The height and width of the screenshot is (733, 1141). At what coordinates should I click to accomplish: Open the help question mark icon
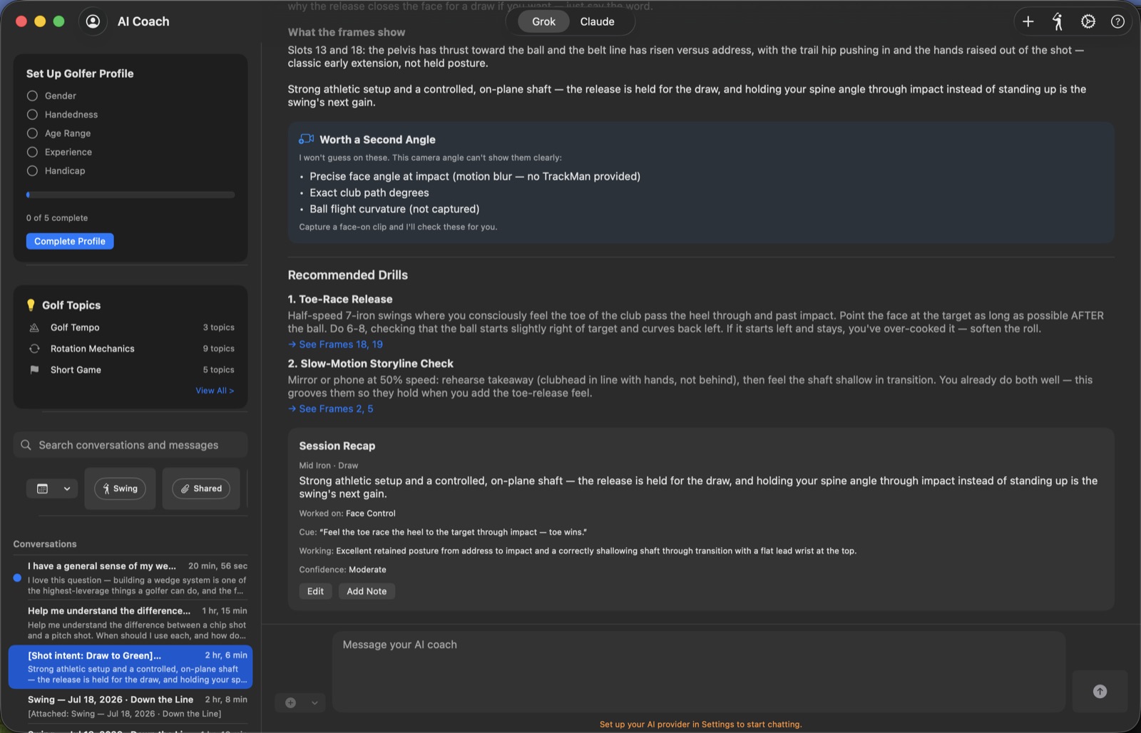[1117, 21]
